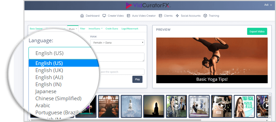This screenshot has height=122, width=276.
Task: Select the Buddha statue thumbnail
Action: point(131,106)
